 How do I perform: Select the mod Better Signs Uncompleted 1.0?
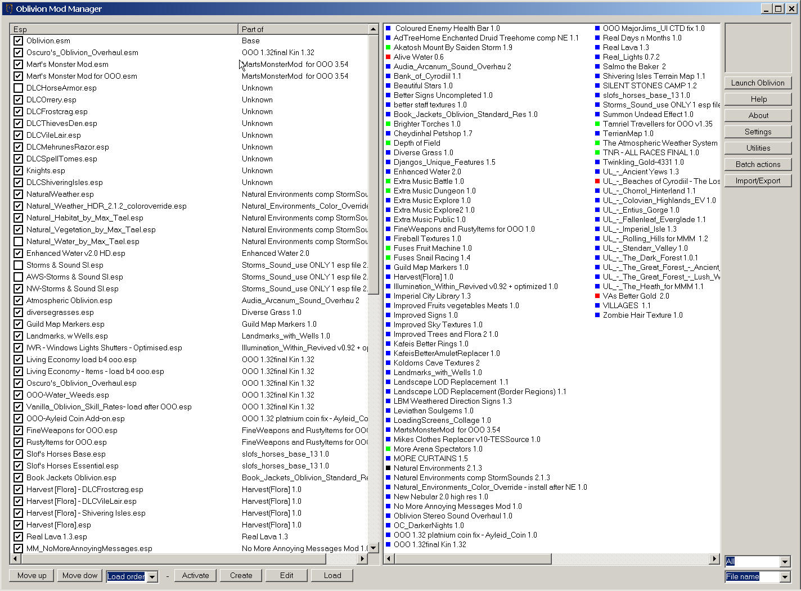click(x=443, y=95)
